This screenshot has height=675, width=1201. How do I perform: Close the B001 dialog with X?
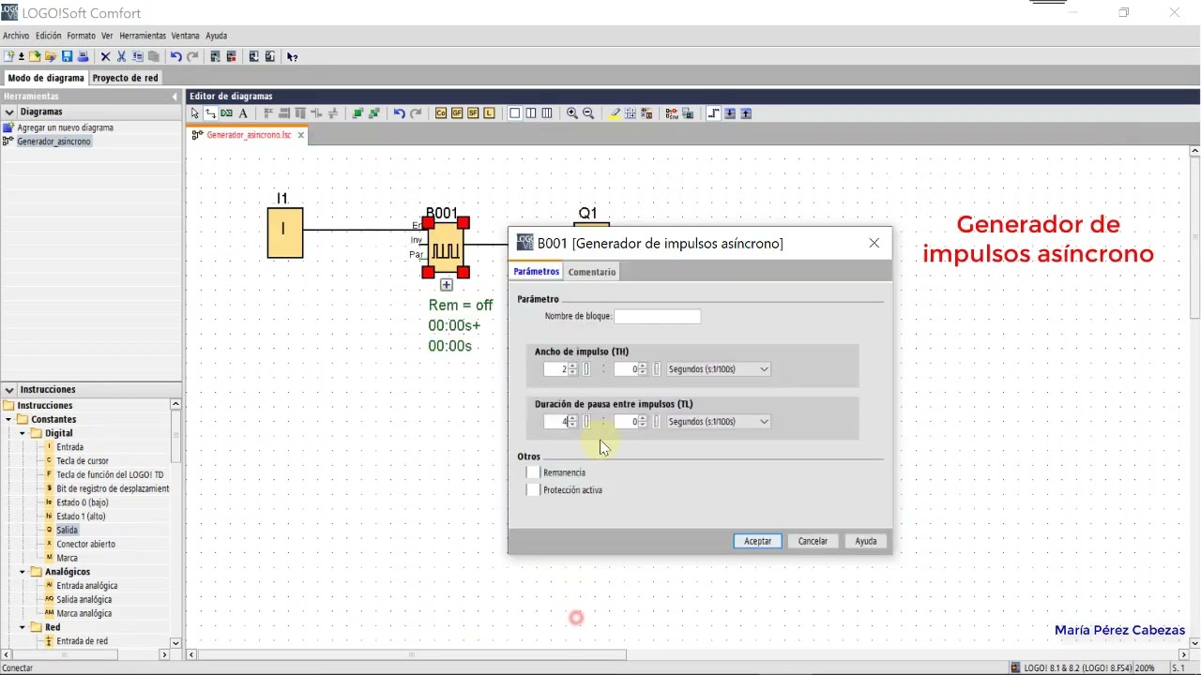click(x=874, y=243)
